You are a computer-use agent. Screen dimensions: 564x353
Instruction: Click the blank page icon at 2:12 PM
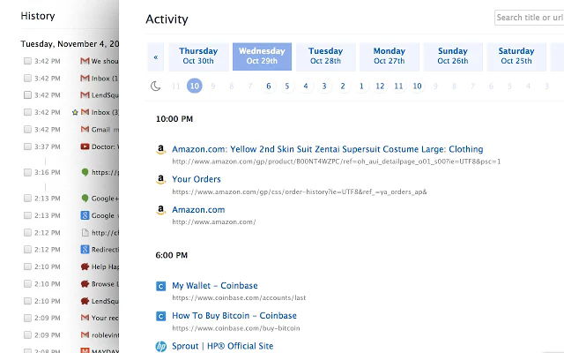[x=85, y=233]
